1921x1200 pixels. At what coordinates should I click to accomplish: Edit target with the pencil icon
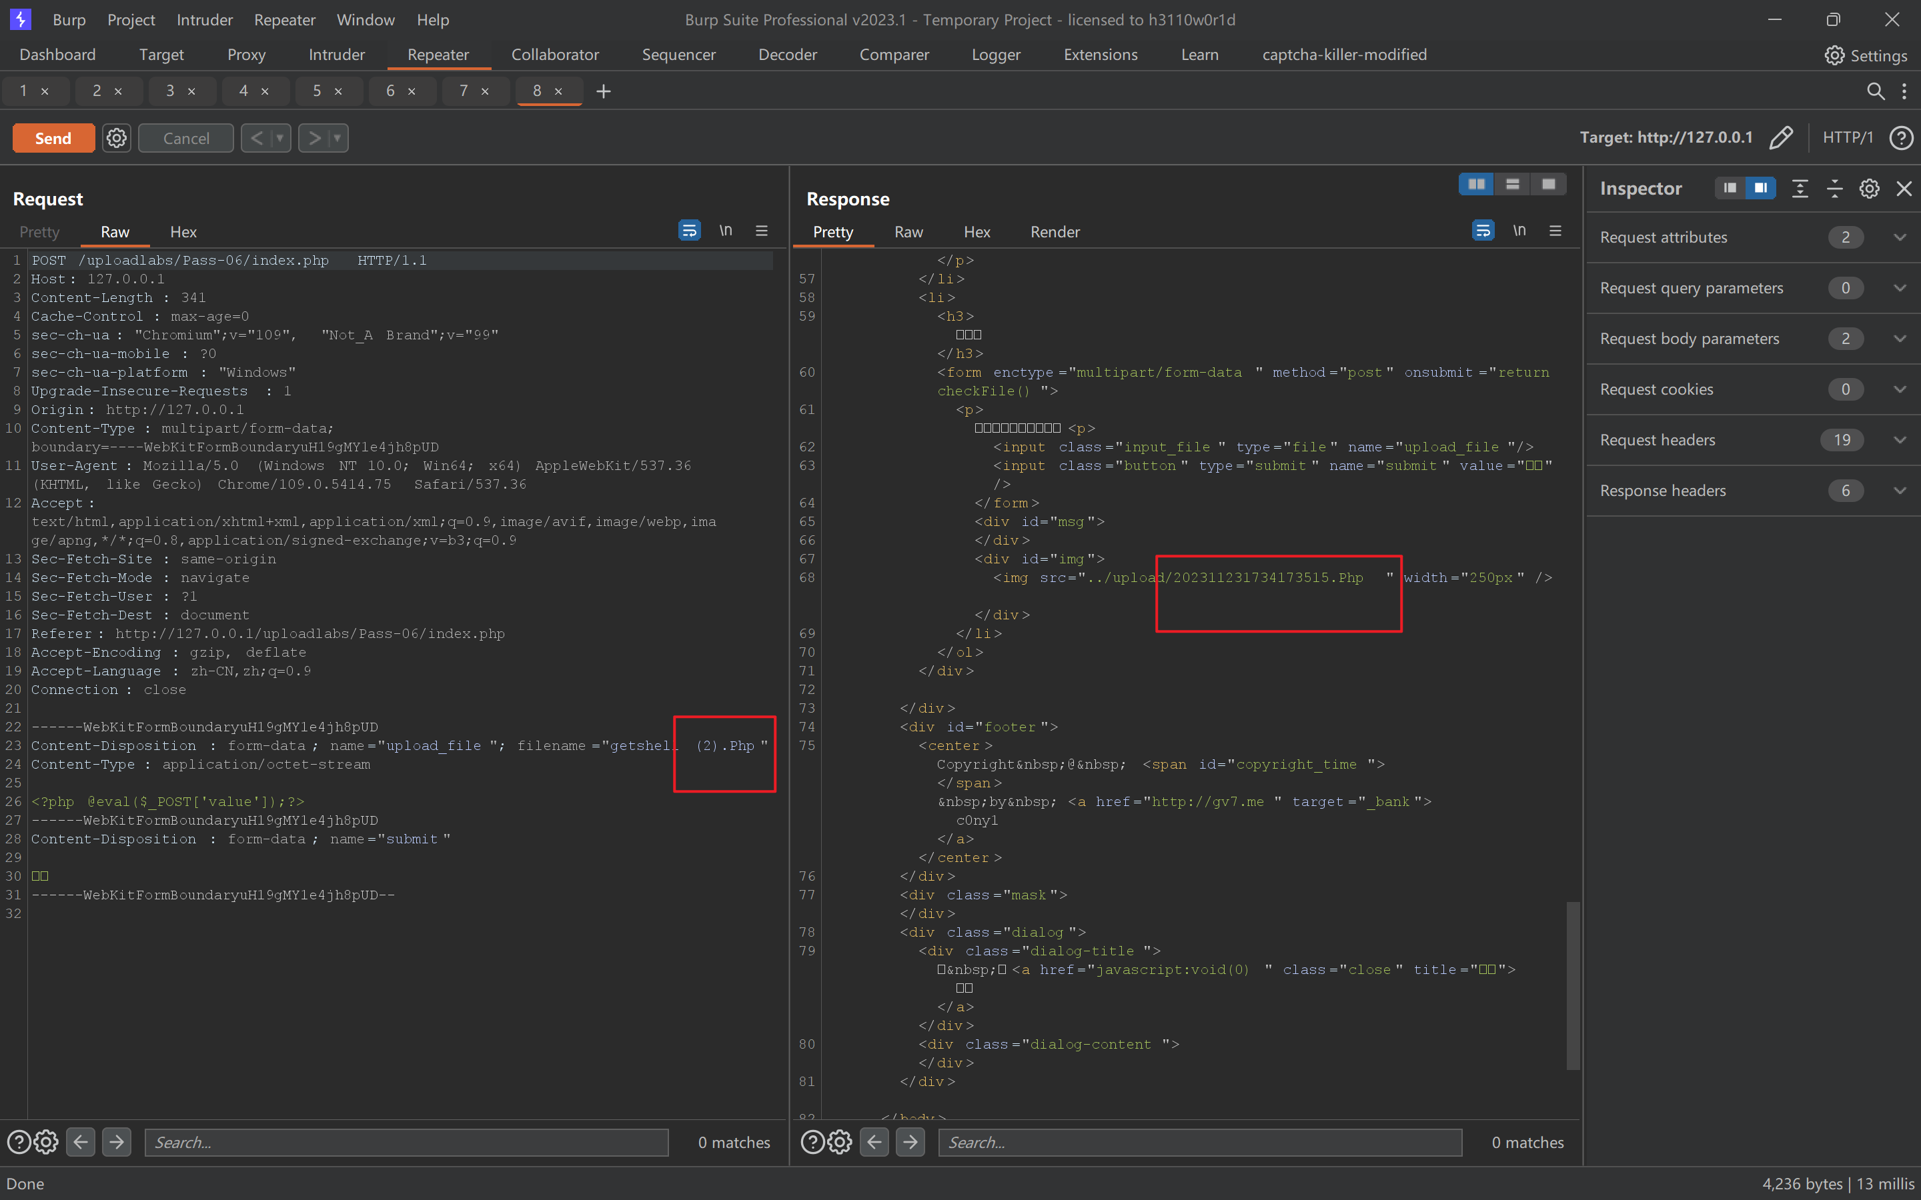tap(1780, 137)
